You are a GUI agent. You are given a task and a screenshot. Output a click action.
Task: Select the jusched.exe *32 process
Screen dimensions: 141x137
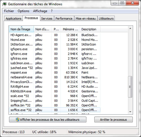tap(54, 68)
